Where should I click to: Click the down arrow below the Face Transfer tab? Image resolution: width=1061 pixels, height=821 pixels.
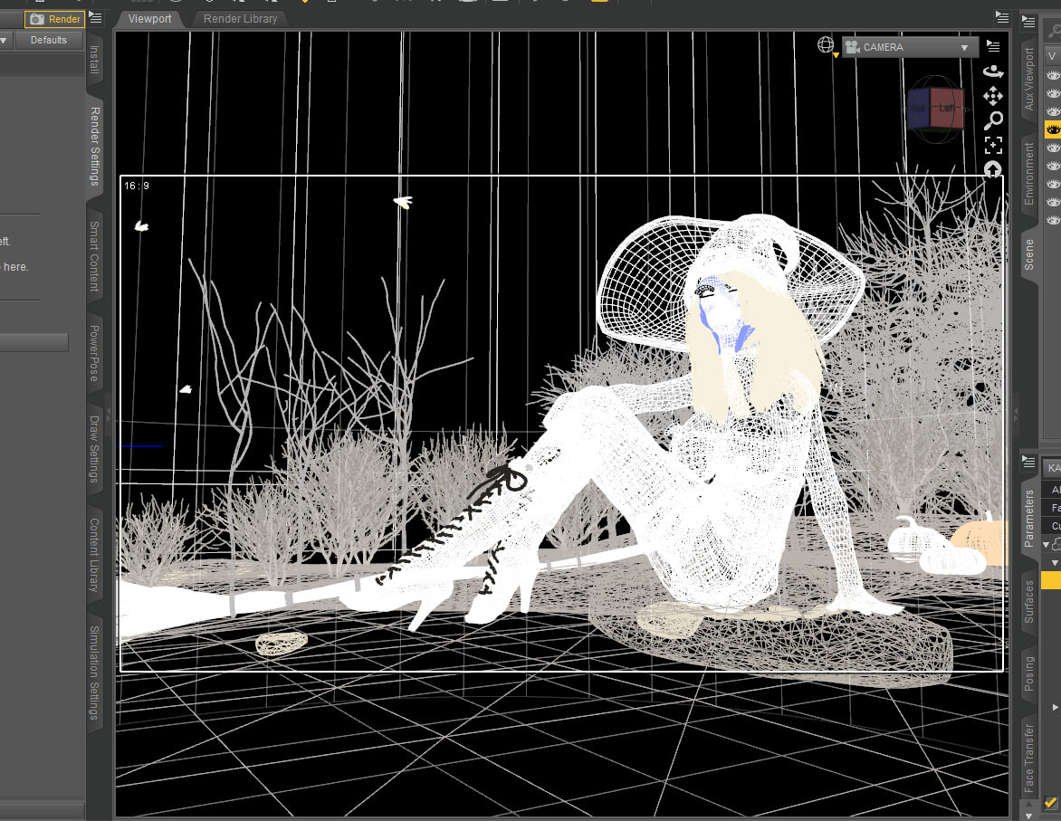(1028, 816)
